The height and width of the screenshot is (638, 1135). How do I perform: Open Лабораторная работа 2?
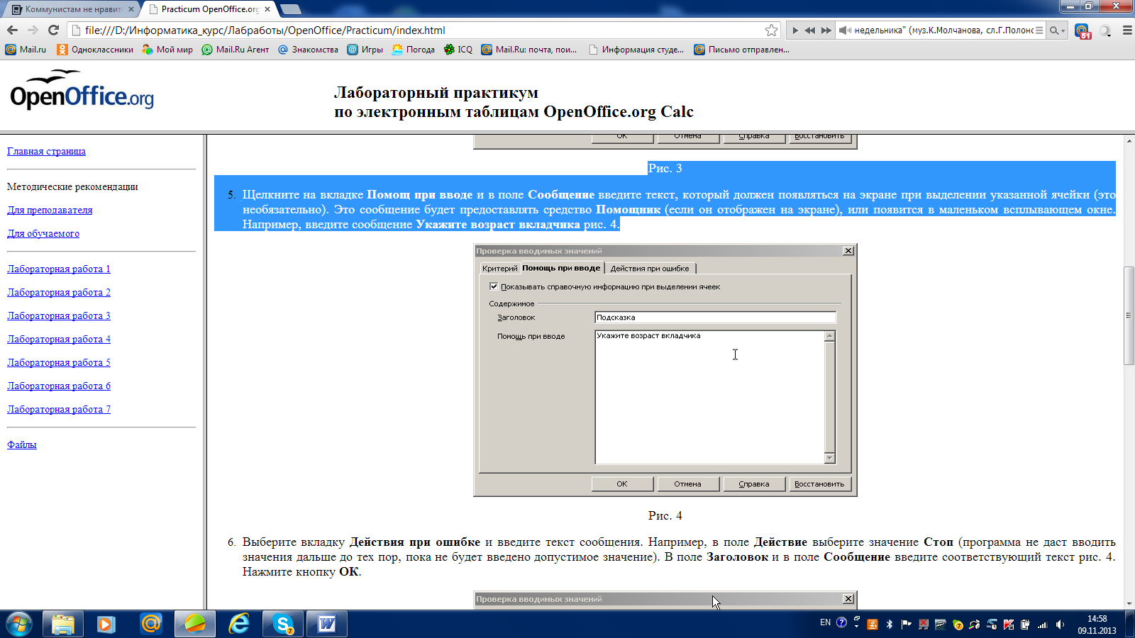coord(59,292)
